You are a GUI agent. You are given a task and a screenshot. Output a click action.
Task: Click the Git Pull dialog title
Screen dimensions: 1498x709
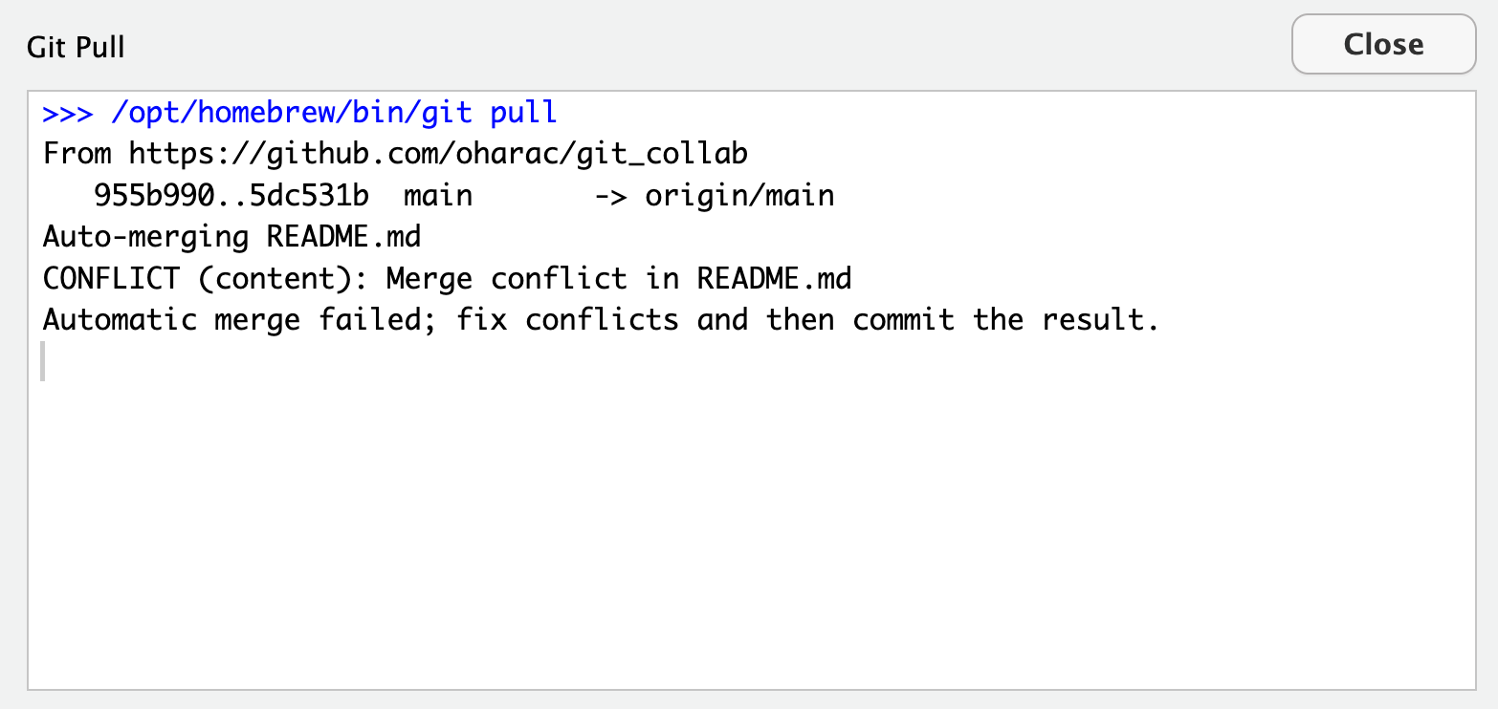click(x=76, y=47)
